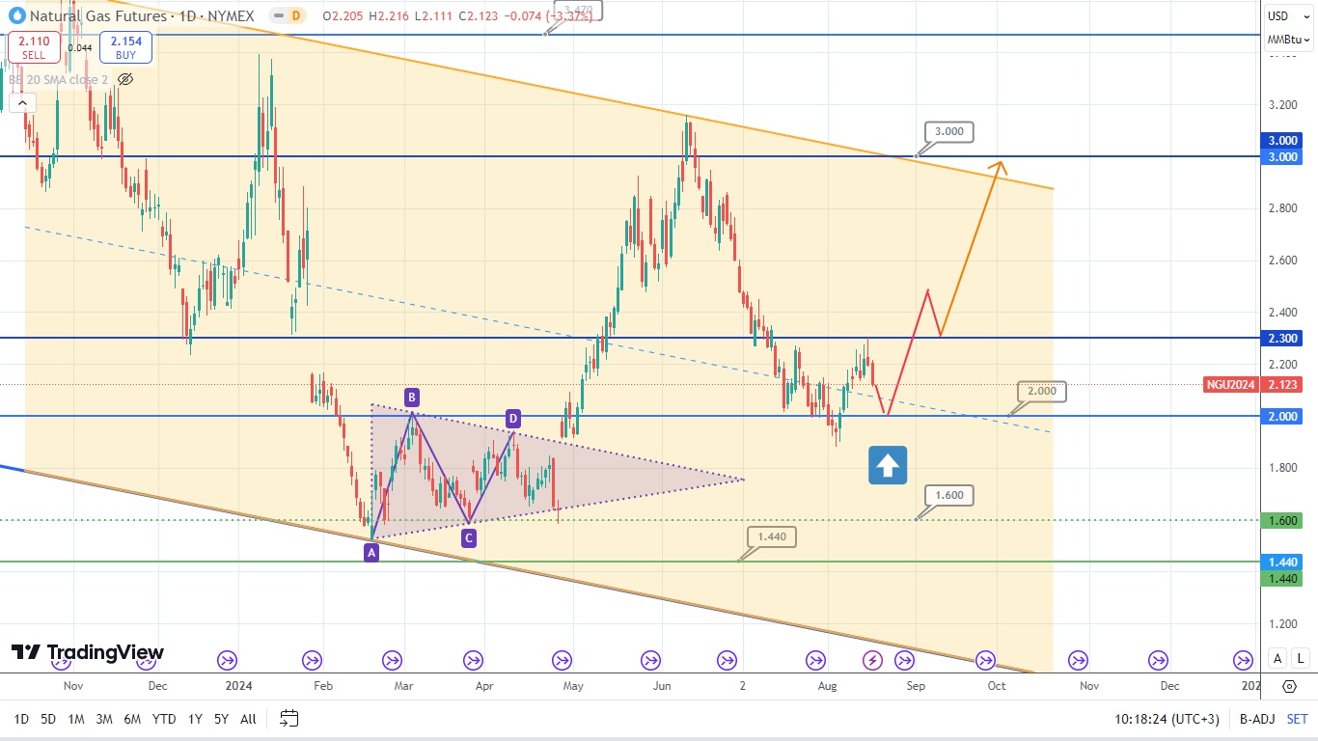Click the BUY 2.154 button
The width and height of the screenshot is (1318, 741).
(x=125, y=47)
